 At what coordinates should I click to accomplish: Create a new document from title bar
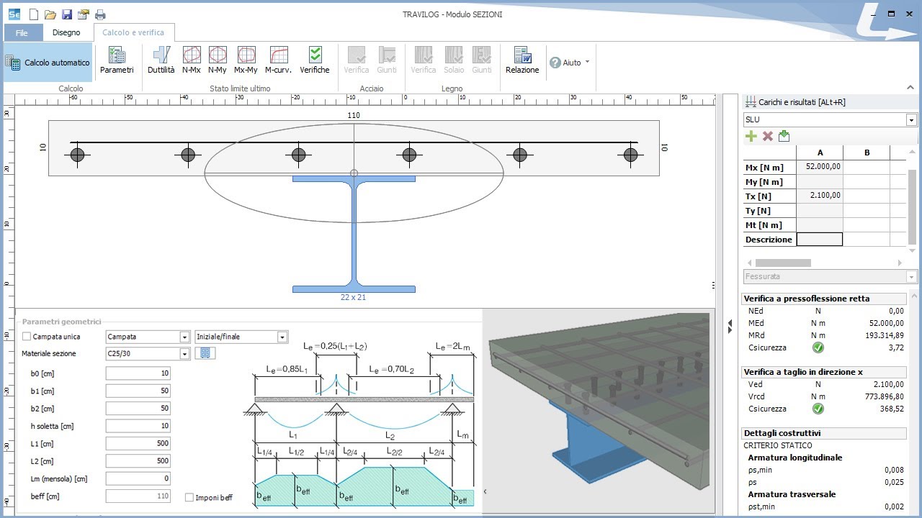(34, 14)
